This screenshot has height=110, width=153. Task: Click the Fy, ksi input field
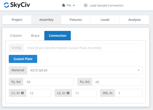point(48,82)
